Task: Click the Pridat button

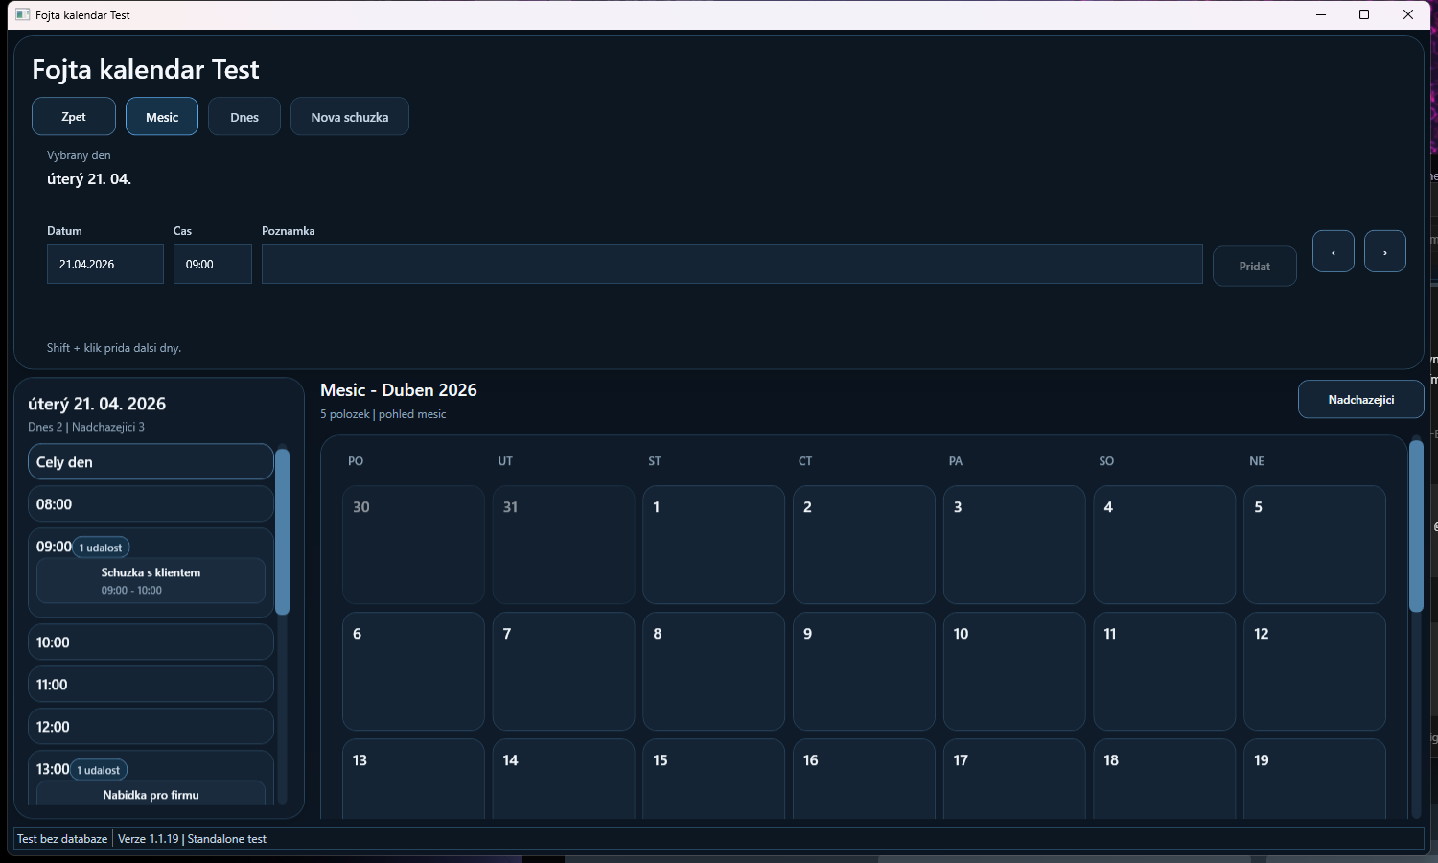Action: [1255, 267]
